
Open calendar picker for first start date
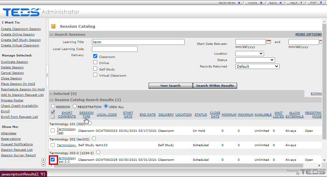coord(269,42)
